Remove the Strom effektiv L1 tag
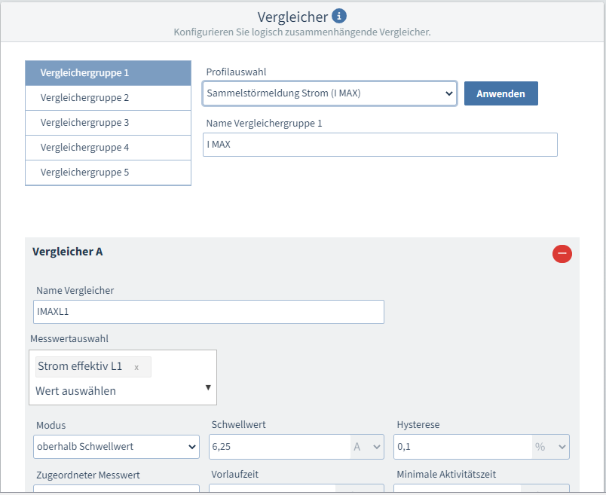Screen dimensions: 606x495 point(136,367)
